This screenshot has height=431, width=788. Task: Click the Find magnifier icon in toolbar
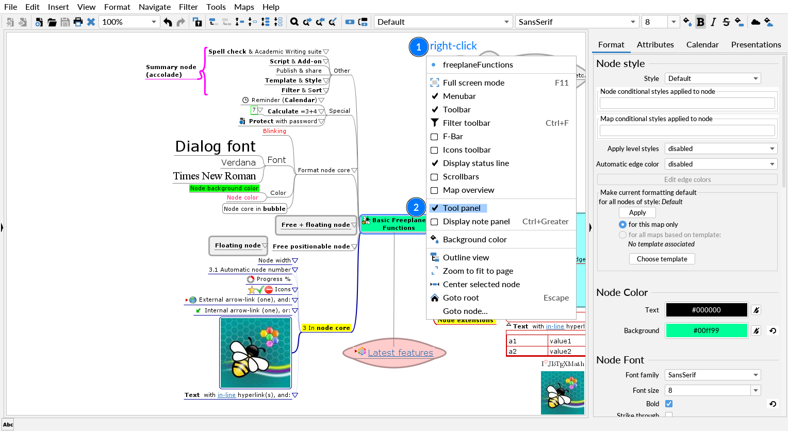tap(294, 22)
